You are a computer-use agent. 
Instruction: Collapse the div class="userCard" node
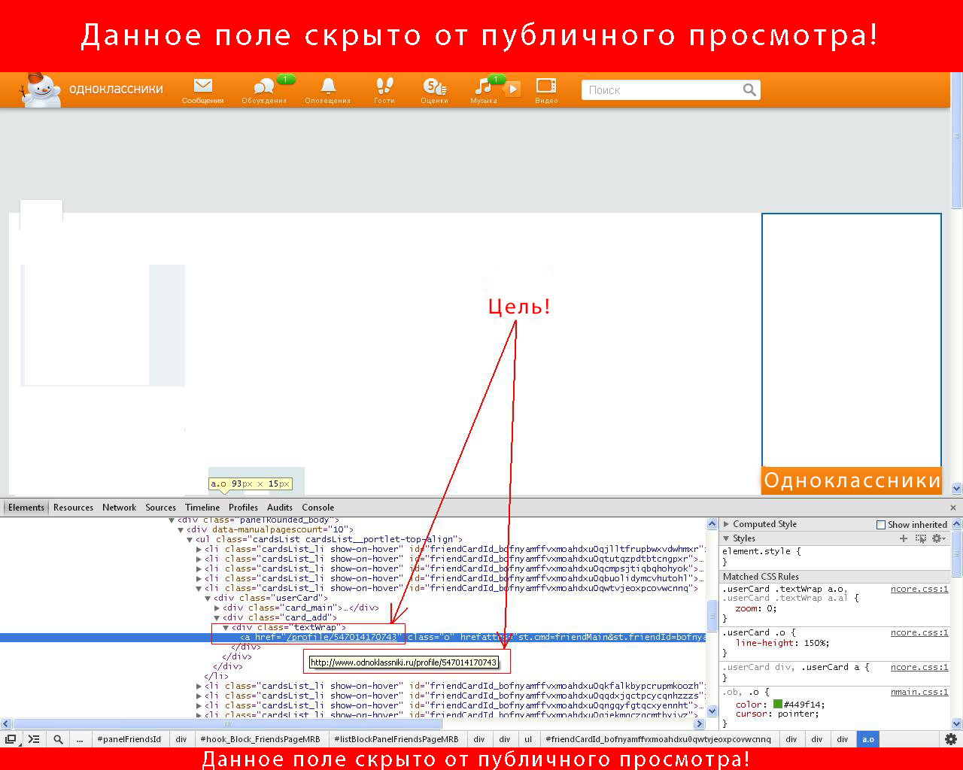[x=208, y=598]
